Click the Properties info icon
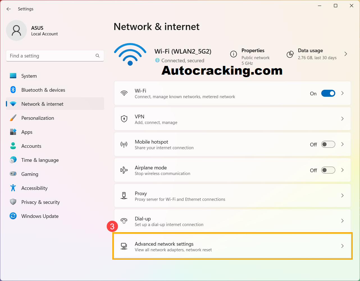The image size is (360, 281). [234, 54]
